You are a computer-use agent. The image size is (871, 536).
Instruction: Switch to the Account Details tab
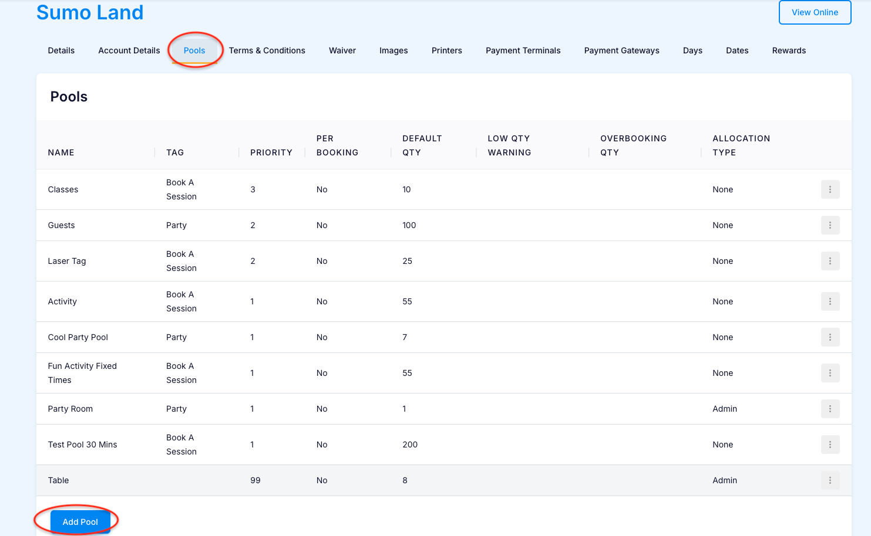[x=129, y=50]
